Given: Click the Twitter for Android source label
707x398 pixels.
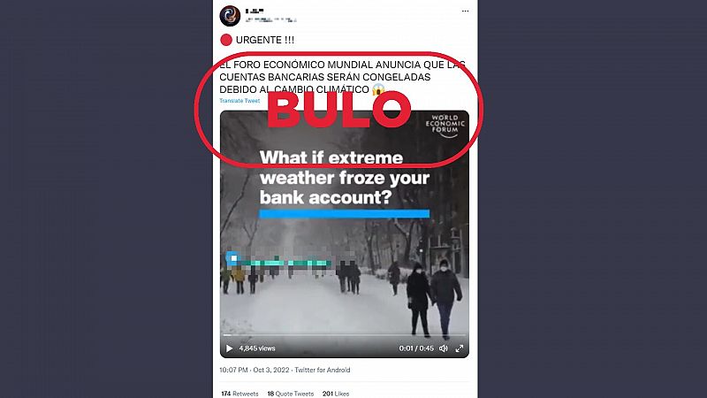Looking at the screenshot, I should point(323,370).
